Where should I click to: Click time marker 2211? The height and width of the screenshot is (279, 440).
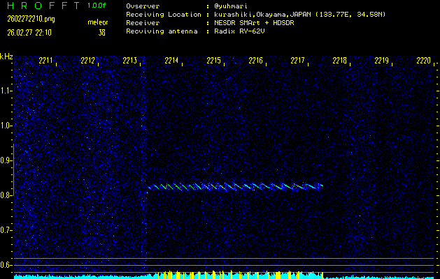point(45,61)
